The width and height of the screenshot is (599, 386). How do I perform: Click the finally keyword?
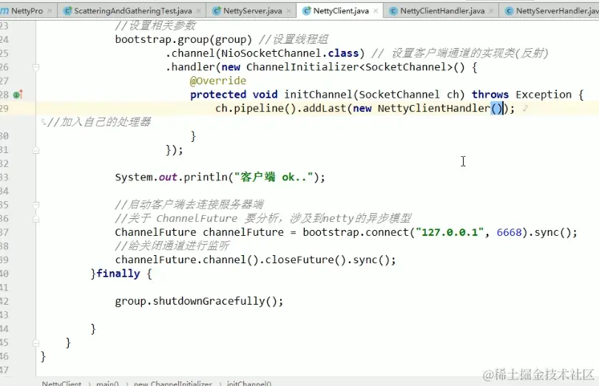click(x=118, y=274)
